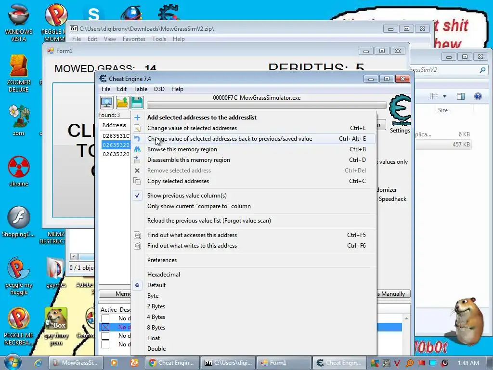Click the preview pane icon in Explorer window

tap(461, 96)
